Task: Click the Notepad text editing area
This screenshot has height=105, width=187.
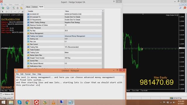Action: (70, 87)
